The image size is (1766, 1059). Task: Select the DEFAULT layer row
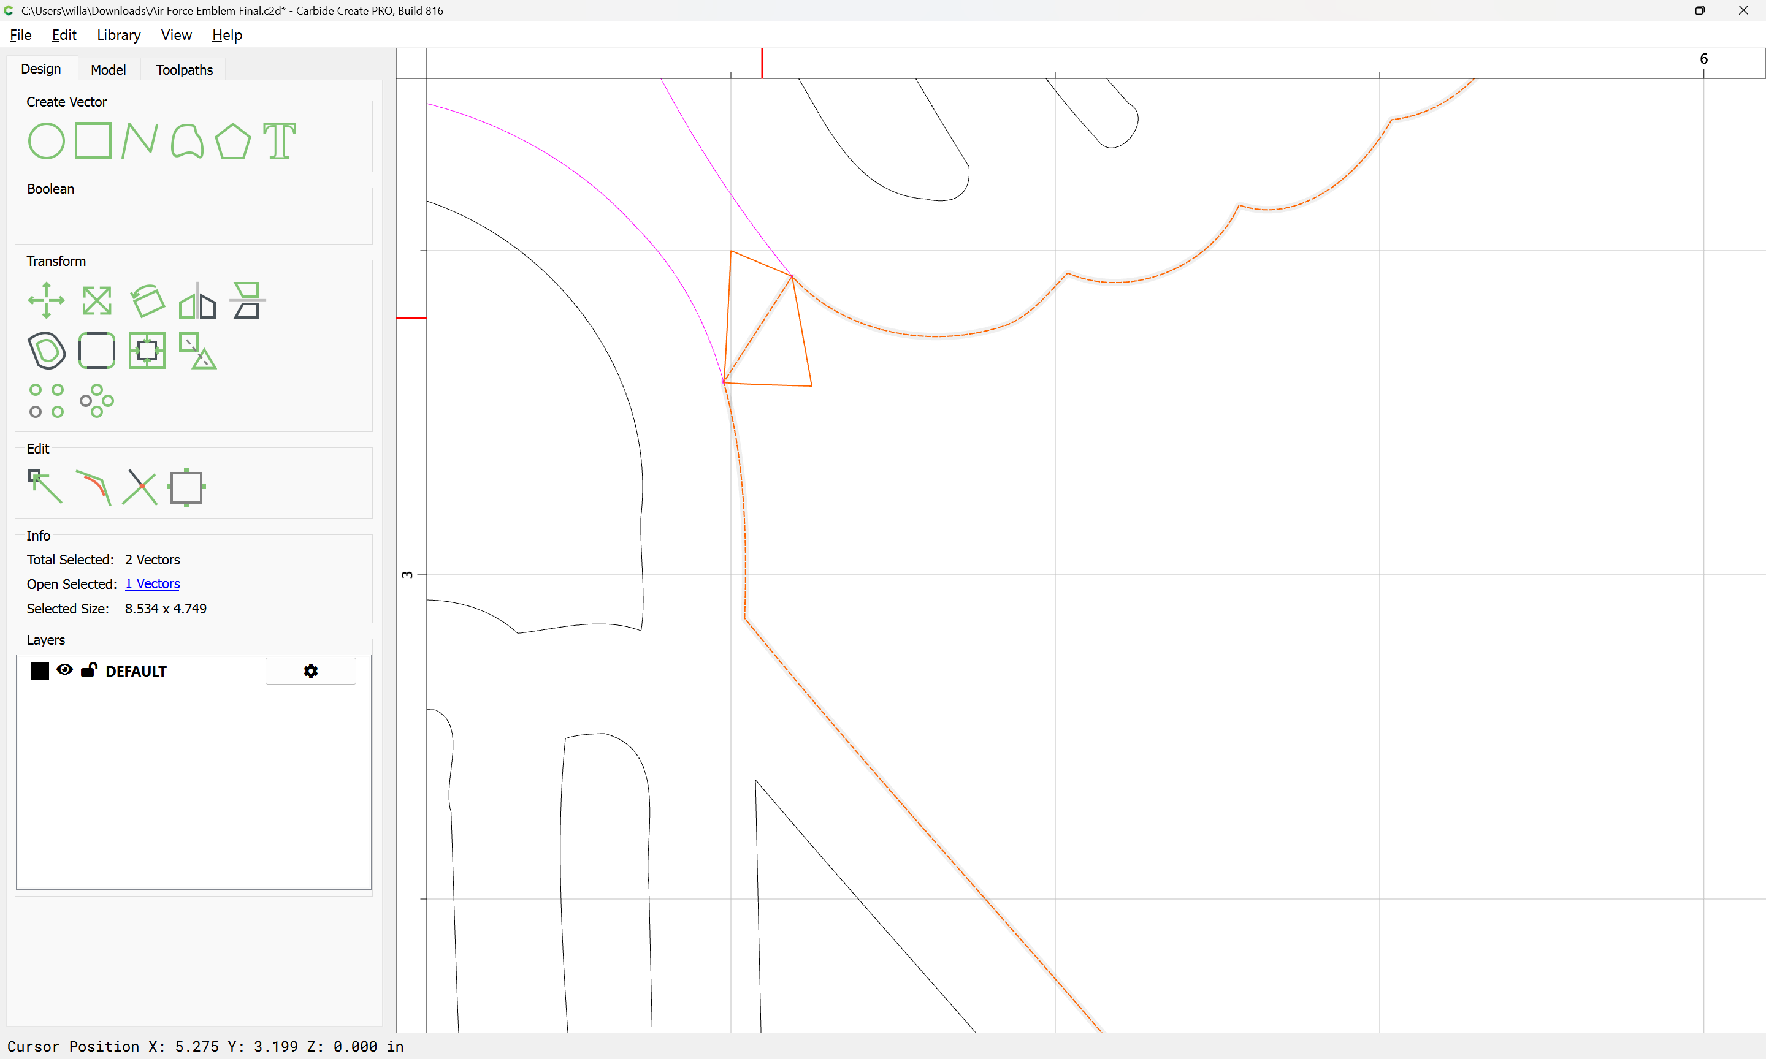[193, 671]
